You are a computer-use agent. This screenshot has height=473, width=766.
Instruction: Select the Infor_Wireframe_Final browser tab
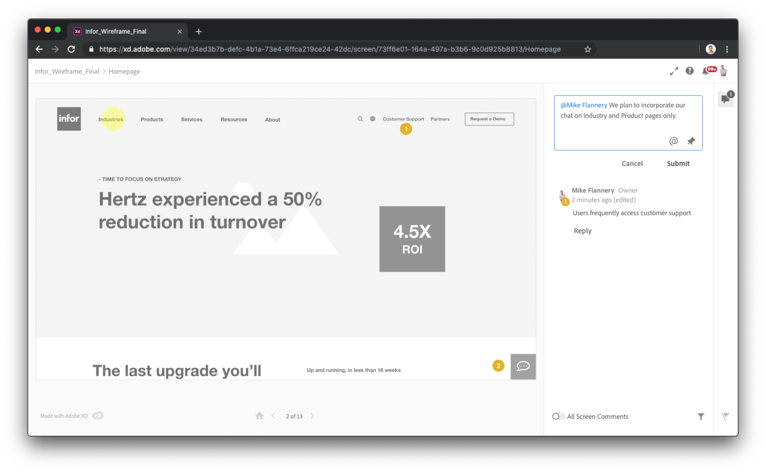[127, 31]
